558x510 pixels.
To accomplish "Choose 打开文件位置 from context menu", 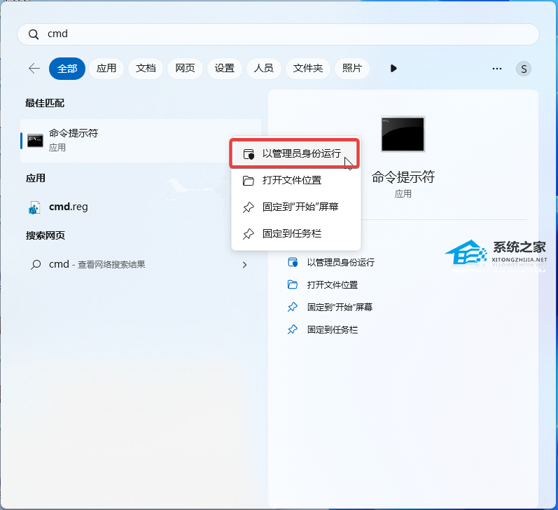I will [x=296, y=180].
